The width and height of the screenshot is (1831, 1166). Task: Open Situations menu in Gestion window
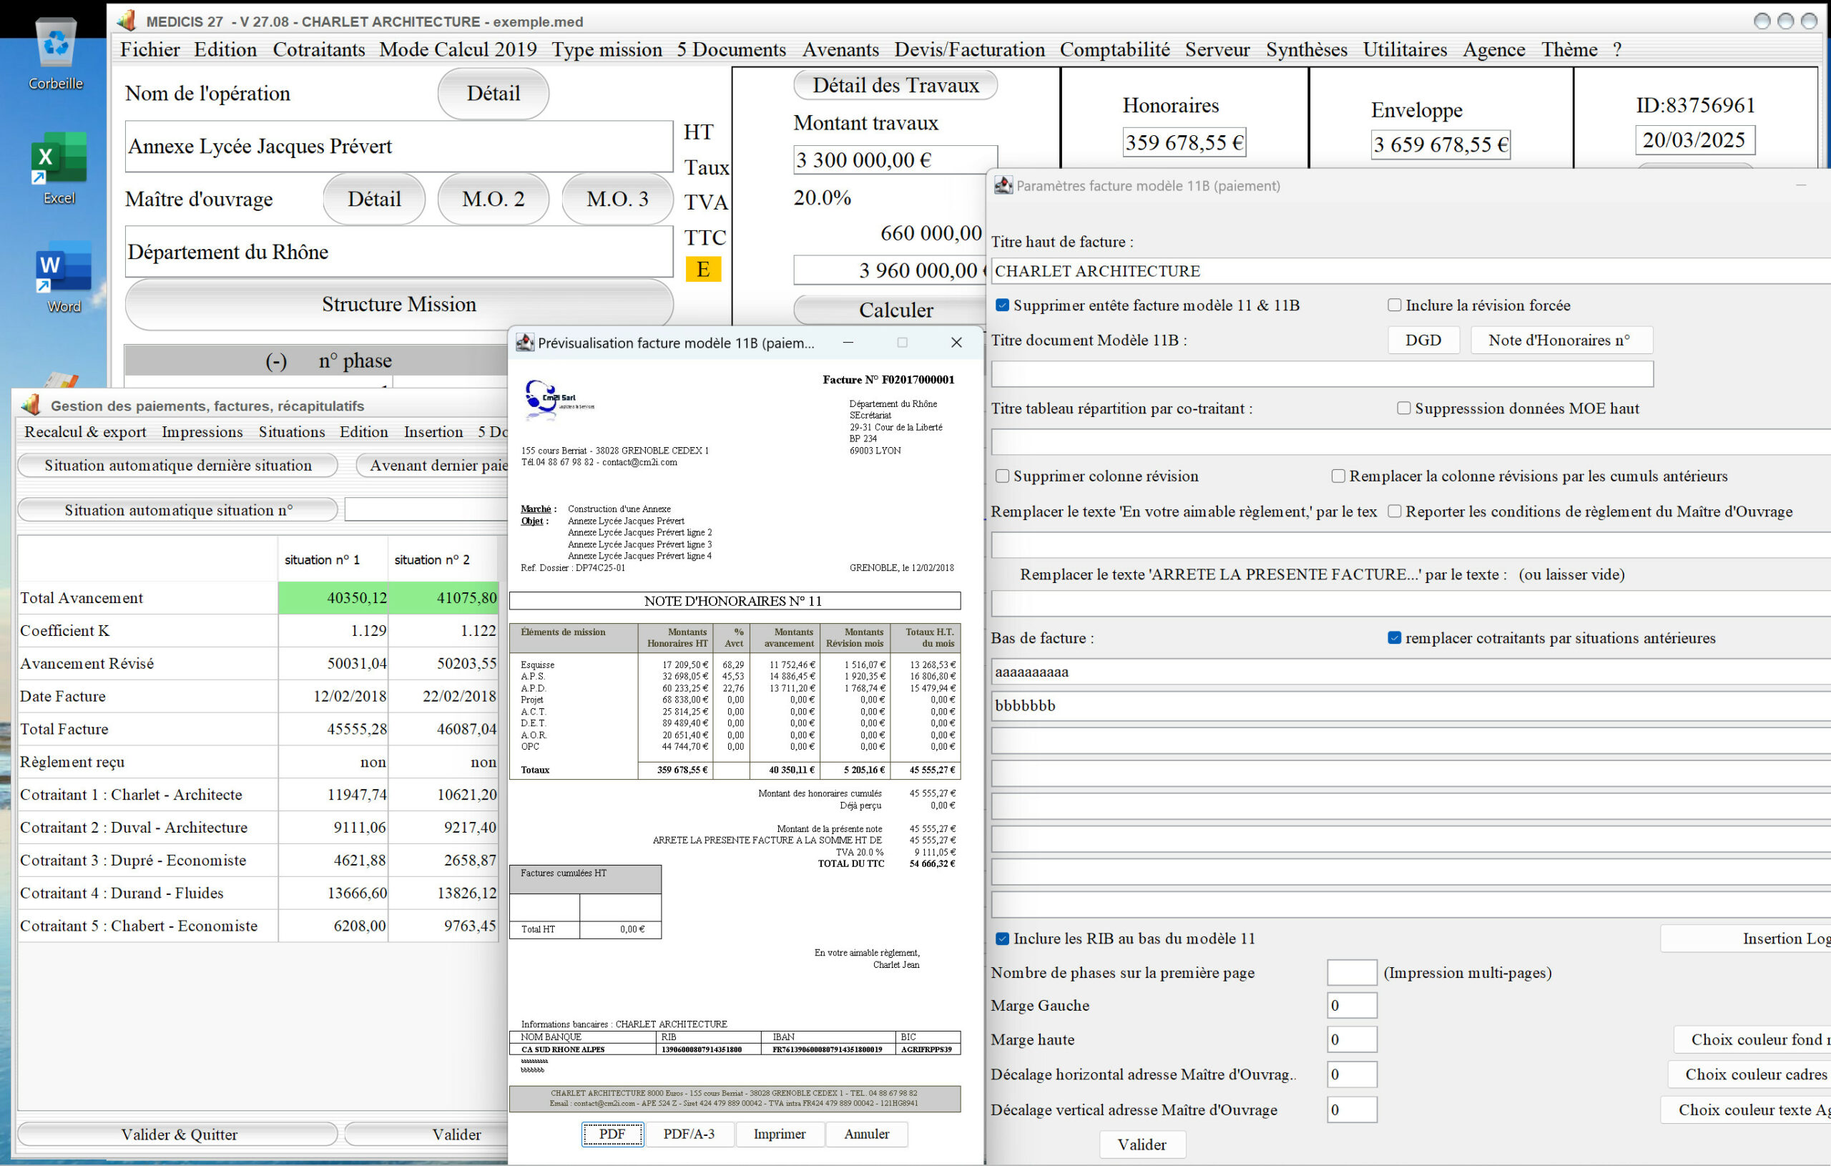(292, 432)
